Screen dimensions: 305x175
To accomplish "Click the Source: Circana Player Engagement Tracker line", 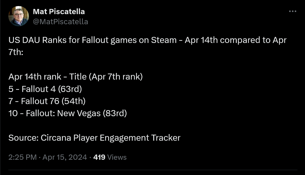I will coord(94,138).
